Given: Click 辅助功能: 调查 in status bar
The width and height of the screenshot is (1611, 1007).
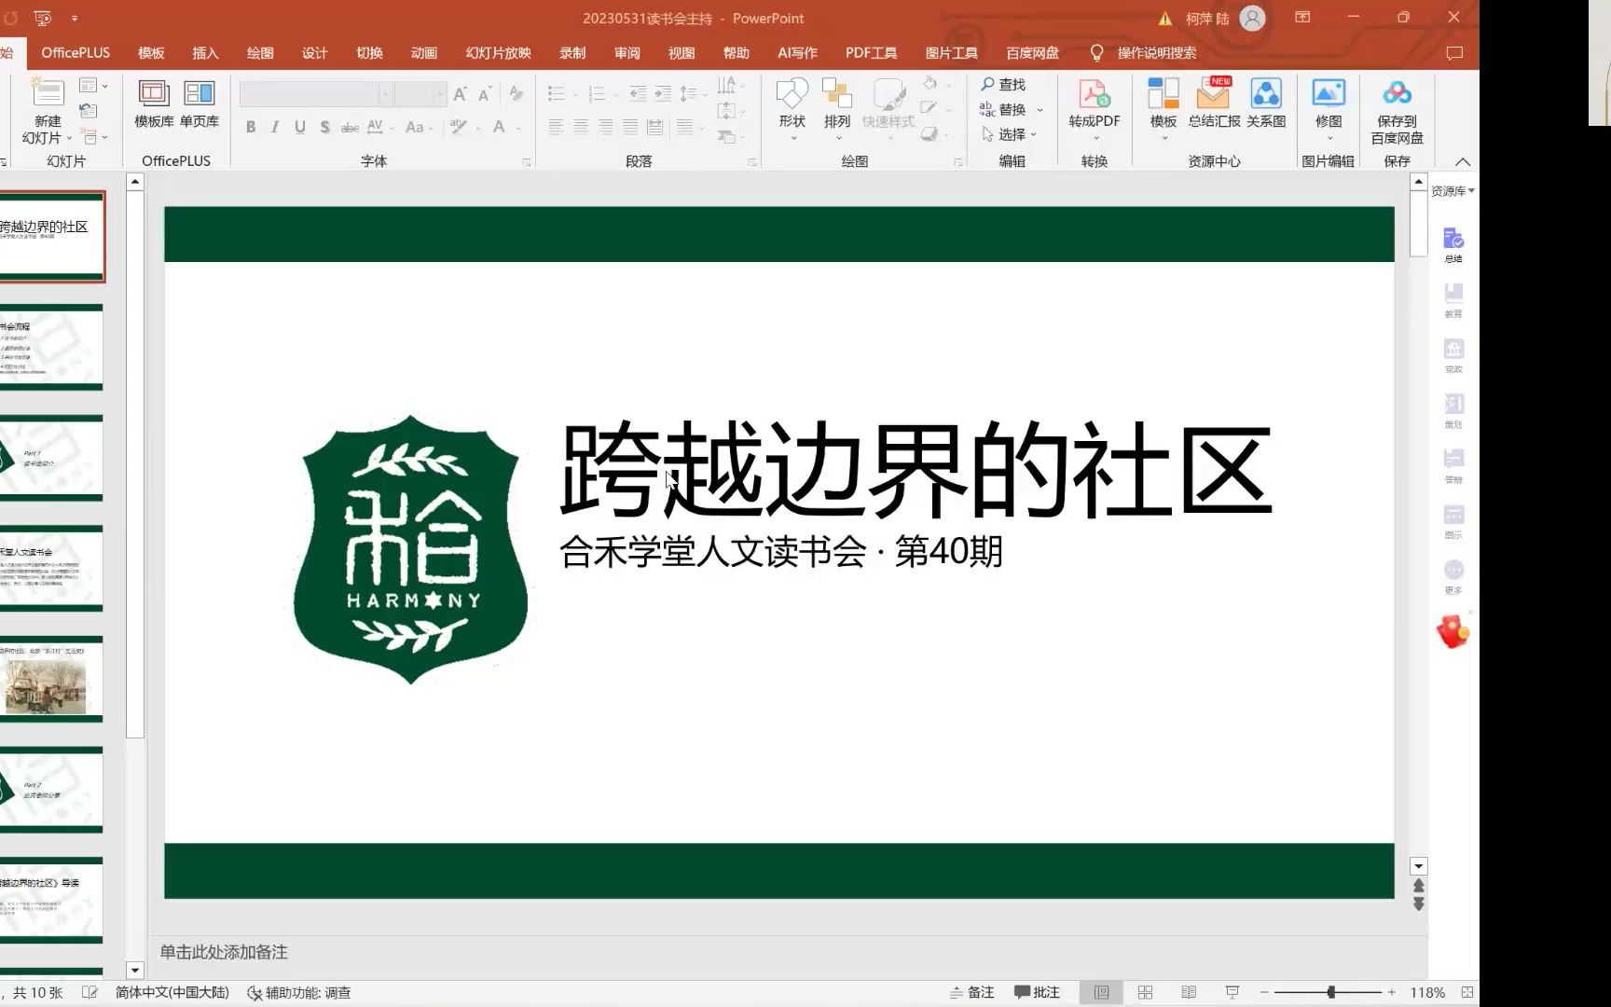Looking at the screenshot, I should [299, 992].
